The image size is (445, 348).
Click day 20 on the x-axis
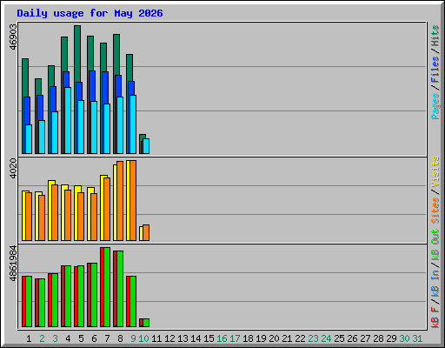[274, 338]
